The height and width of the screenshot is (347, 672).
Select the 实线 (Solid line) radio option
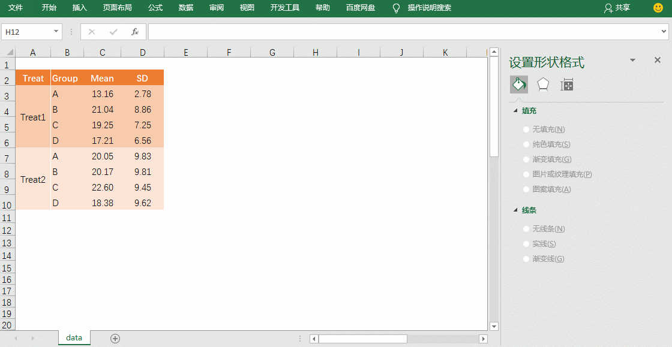point(526,244)
